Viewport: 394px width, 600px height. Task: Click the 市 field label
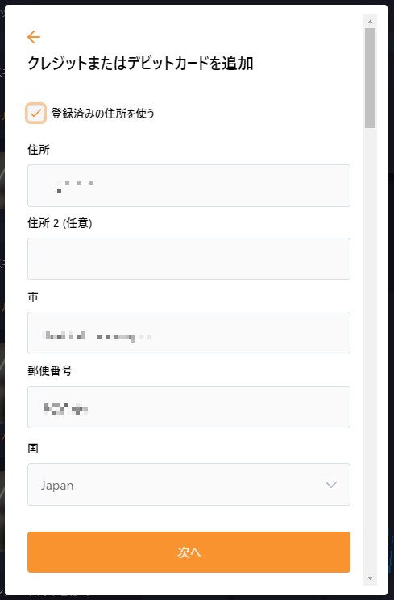[33, 297]
